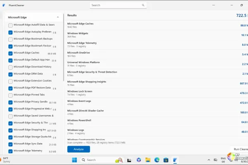This screenshot has width=248, height=165.
Task: Show hidden system tray icons
Action: [x=209, y=160]
